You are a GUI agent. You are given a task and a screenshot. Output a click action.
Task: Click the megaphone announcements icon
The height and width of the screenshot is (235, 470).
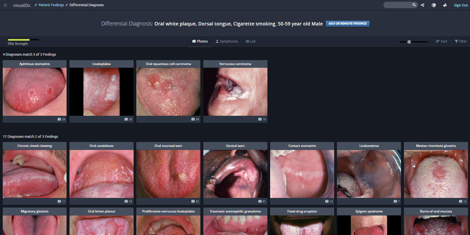(445, 5)
